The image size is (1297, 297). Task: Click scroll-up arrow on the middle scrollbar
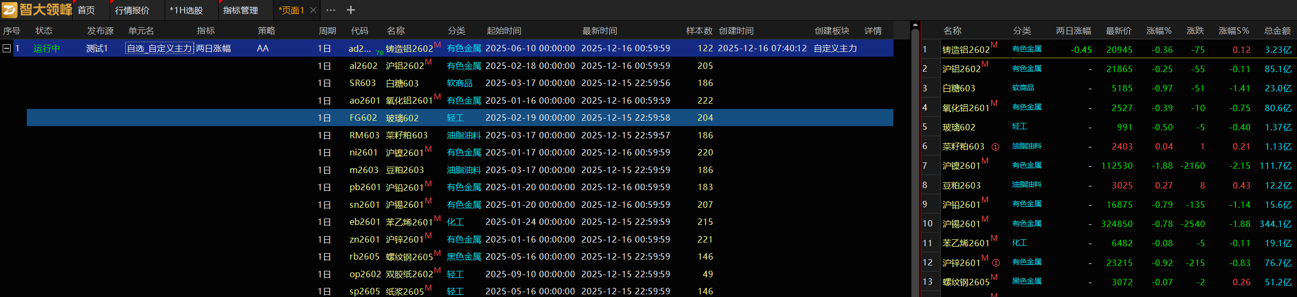point(915,25)
